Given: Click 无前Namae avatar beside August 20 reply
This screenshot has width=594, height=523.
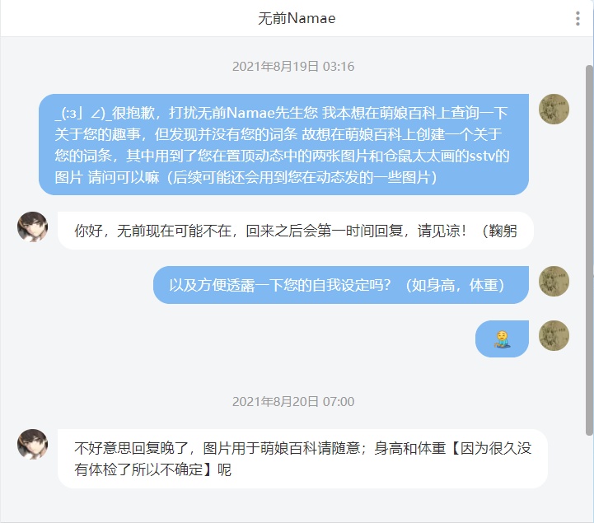Looking at the screenshot, I should 33,444.
